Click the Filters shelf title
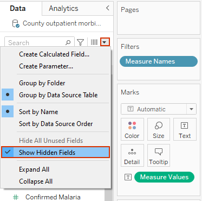This screenshot has width=202, height=201. coord(130,47)
